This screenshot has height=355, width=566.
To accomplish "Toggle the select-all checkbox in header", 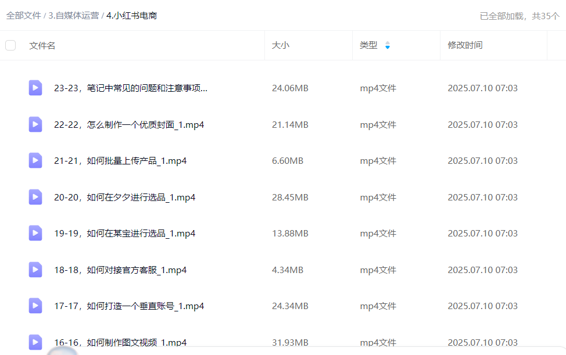I will [x=10, y=45].
